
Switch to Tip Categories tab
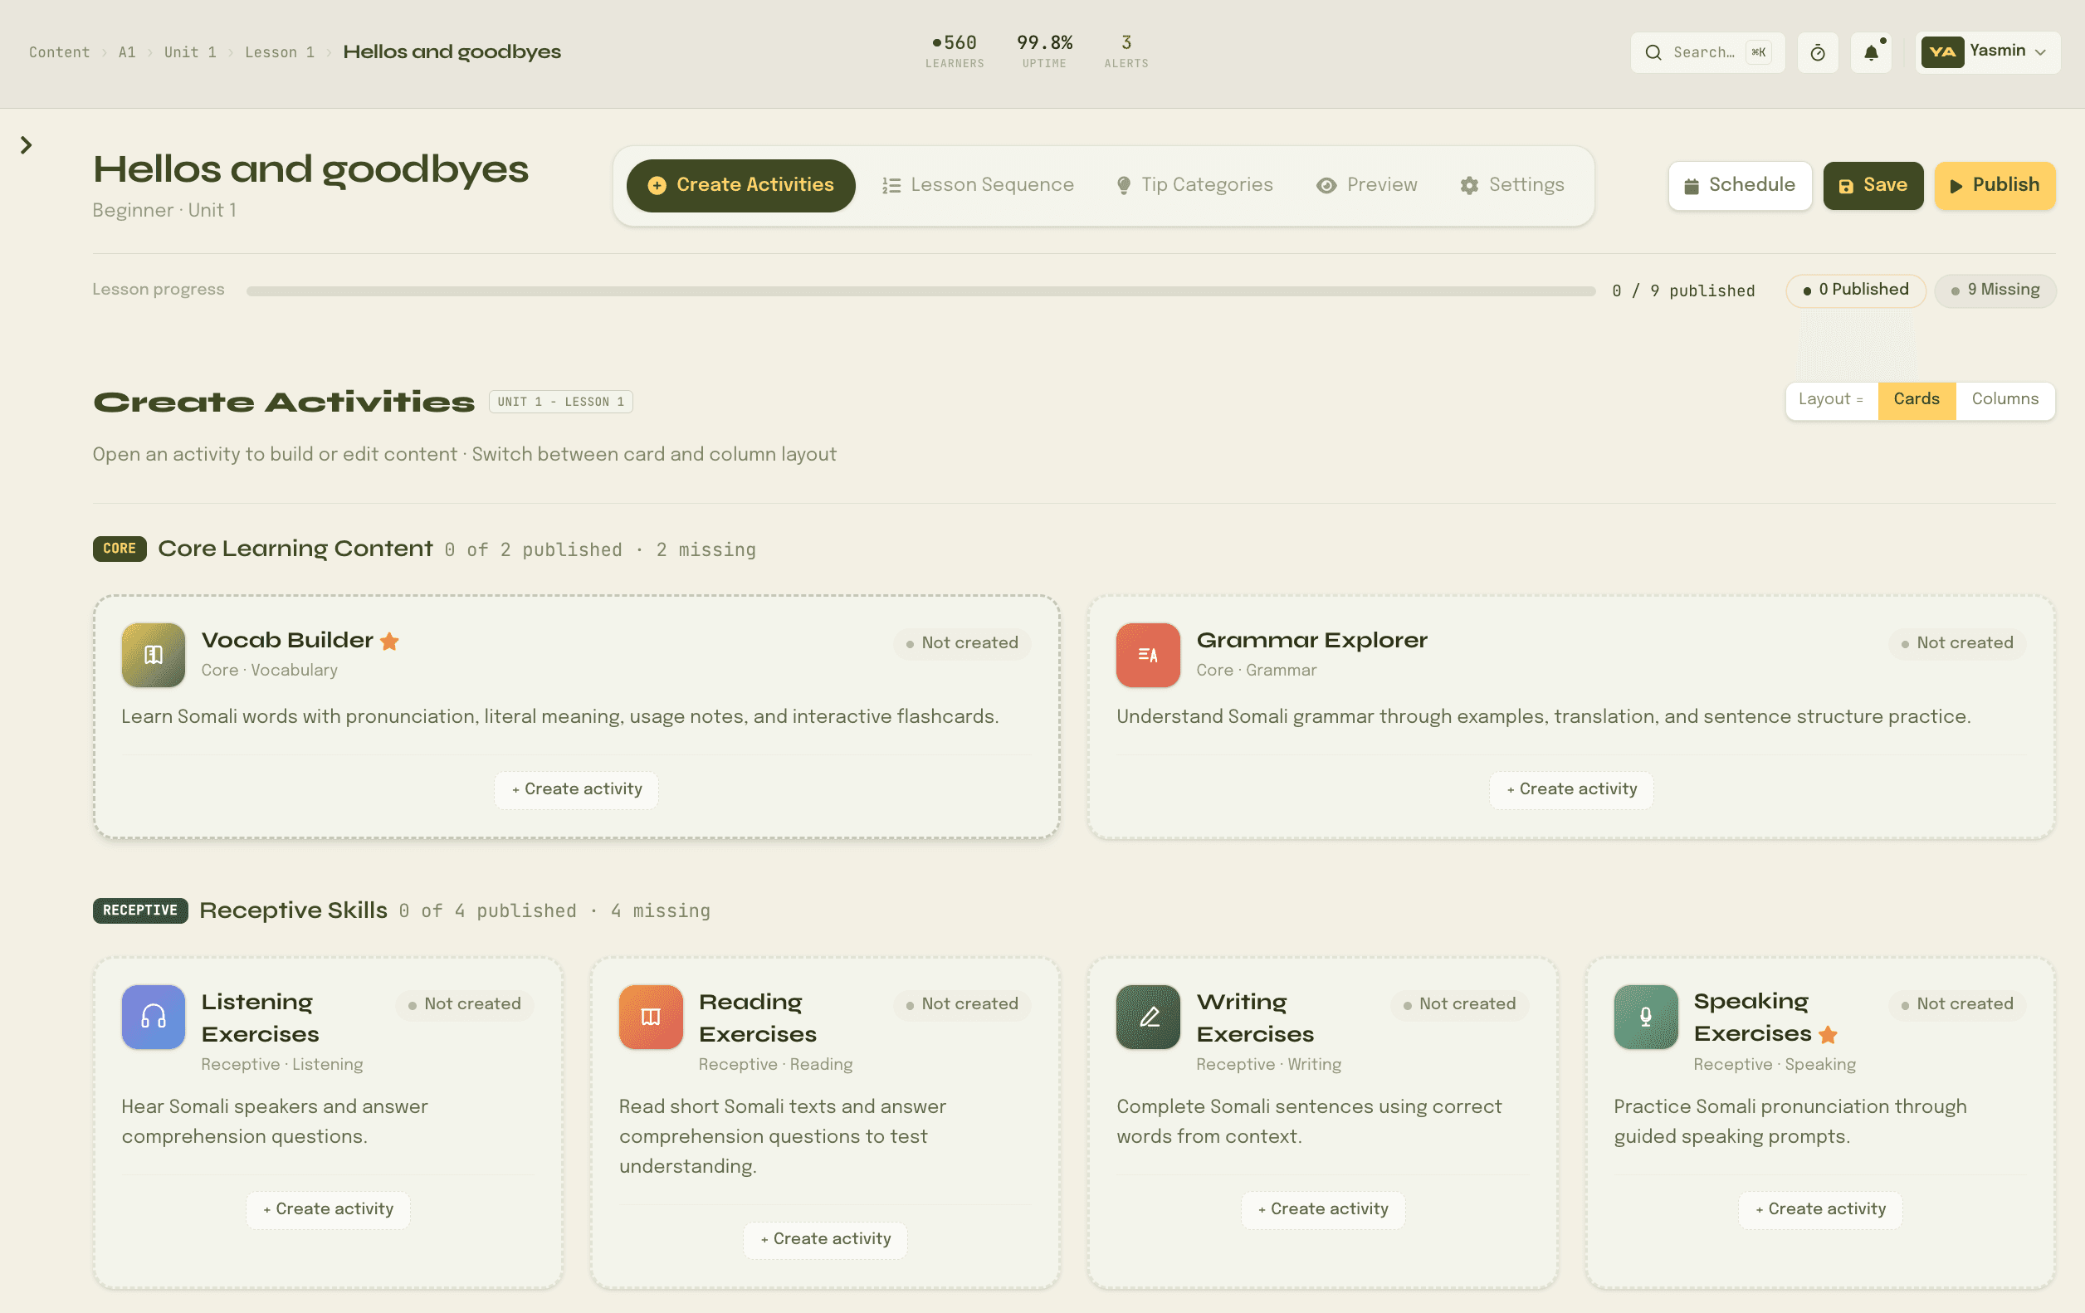point(1194,185)
